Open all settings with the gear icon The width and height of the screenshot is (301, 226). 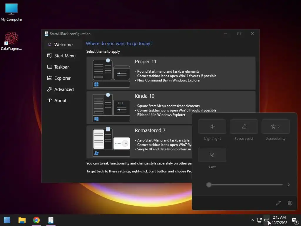point(290,203)
